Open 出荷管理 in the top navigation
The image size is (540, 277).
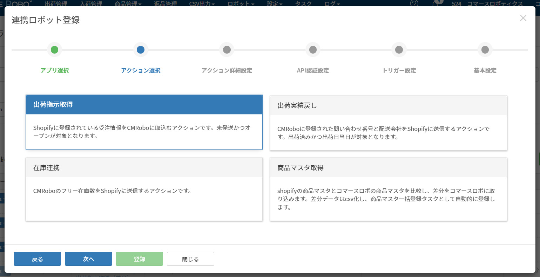pyautogui.click(x=56, y=4)
